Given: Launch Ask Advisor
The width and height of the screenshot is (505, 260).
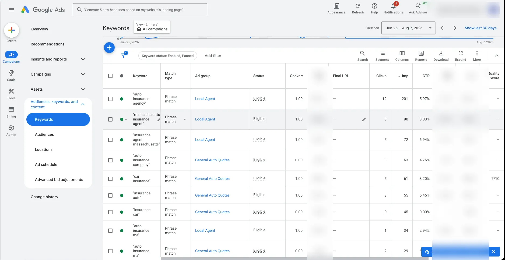Looking at the screenshot, I should (x=418, y=9).
